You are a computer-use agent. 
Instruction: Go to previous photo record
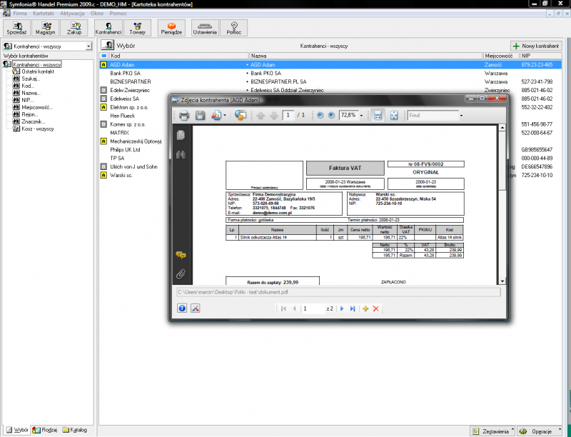coord(294,308)
